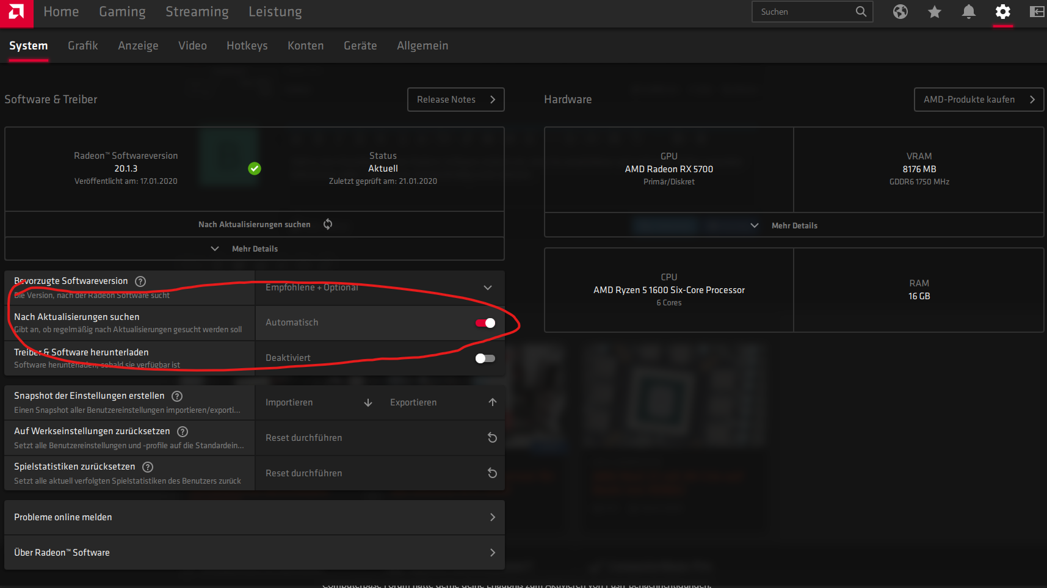Expand Mehr Details under Hardware
This screenshot has height=588, width=1047.
(x=794, y=226)
